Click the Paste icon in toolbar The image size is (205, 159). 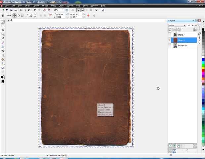(29, 10)
